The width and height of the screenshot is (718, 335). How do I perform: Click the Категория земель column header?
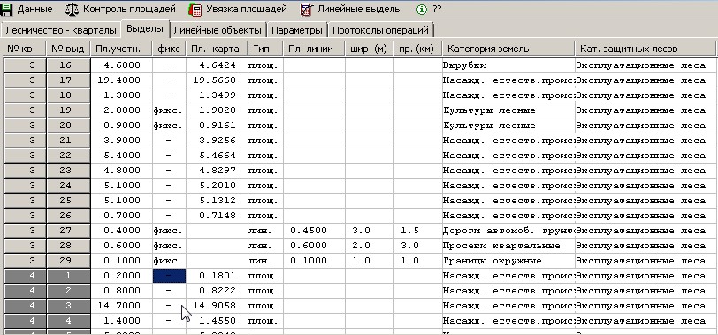point(508,49)
